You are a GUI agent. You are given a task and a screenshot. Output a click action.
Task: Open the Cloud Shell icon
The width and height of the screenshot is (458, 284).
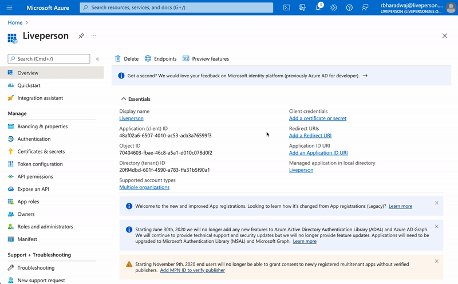(287, 7)
